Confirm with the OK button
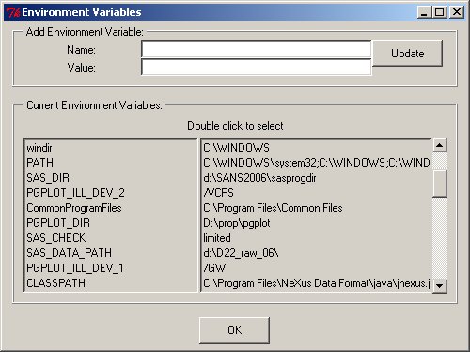This screenshot has width=470, height=352. (234, 330)
